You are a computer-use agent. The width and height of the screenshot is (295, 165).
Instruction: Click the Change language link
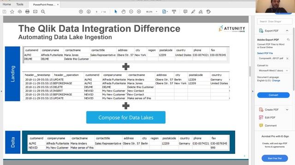276,81
